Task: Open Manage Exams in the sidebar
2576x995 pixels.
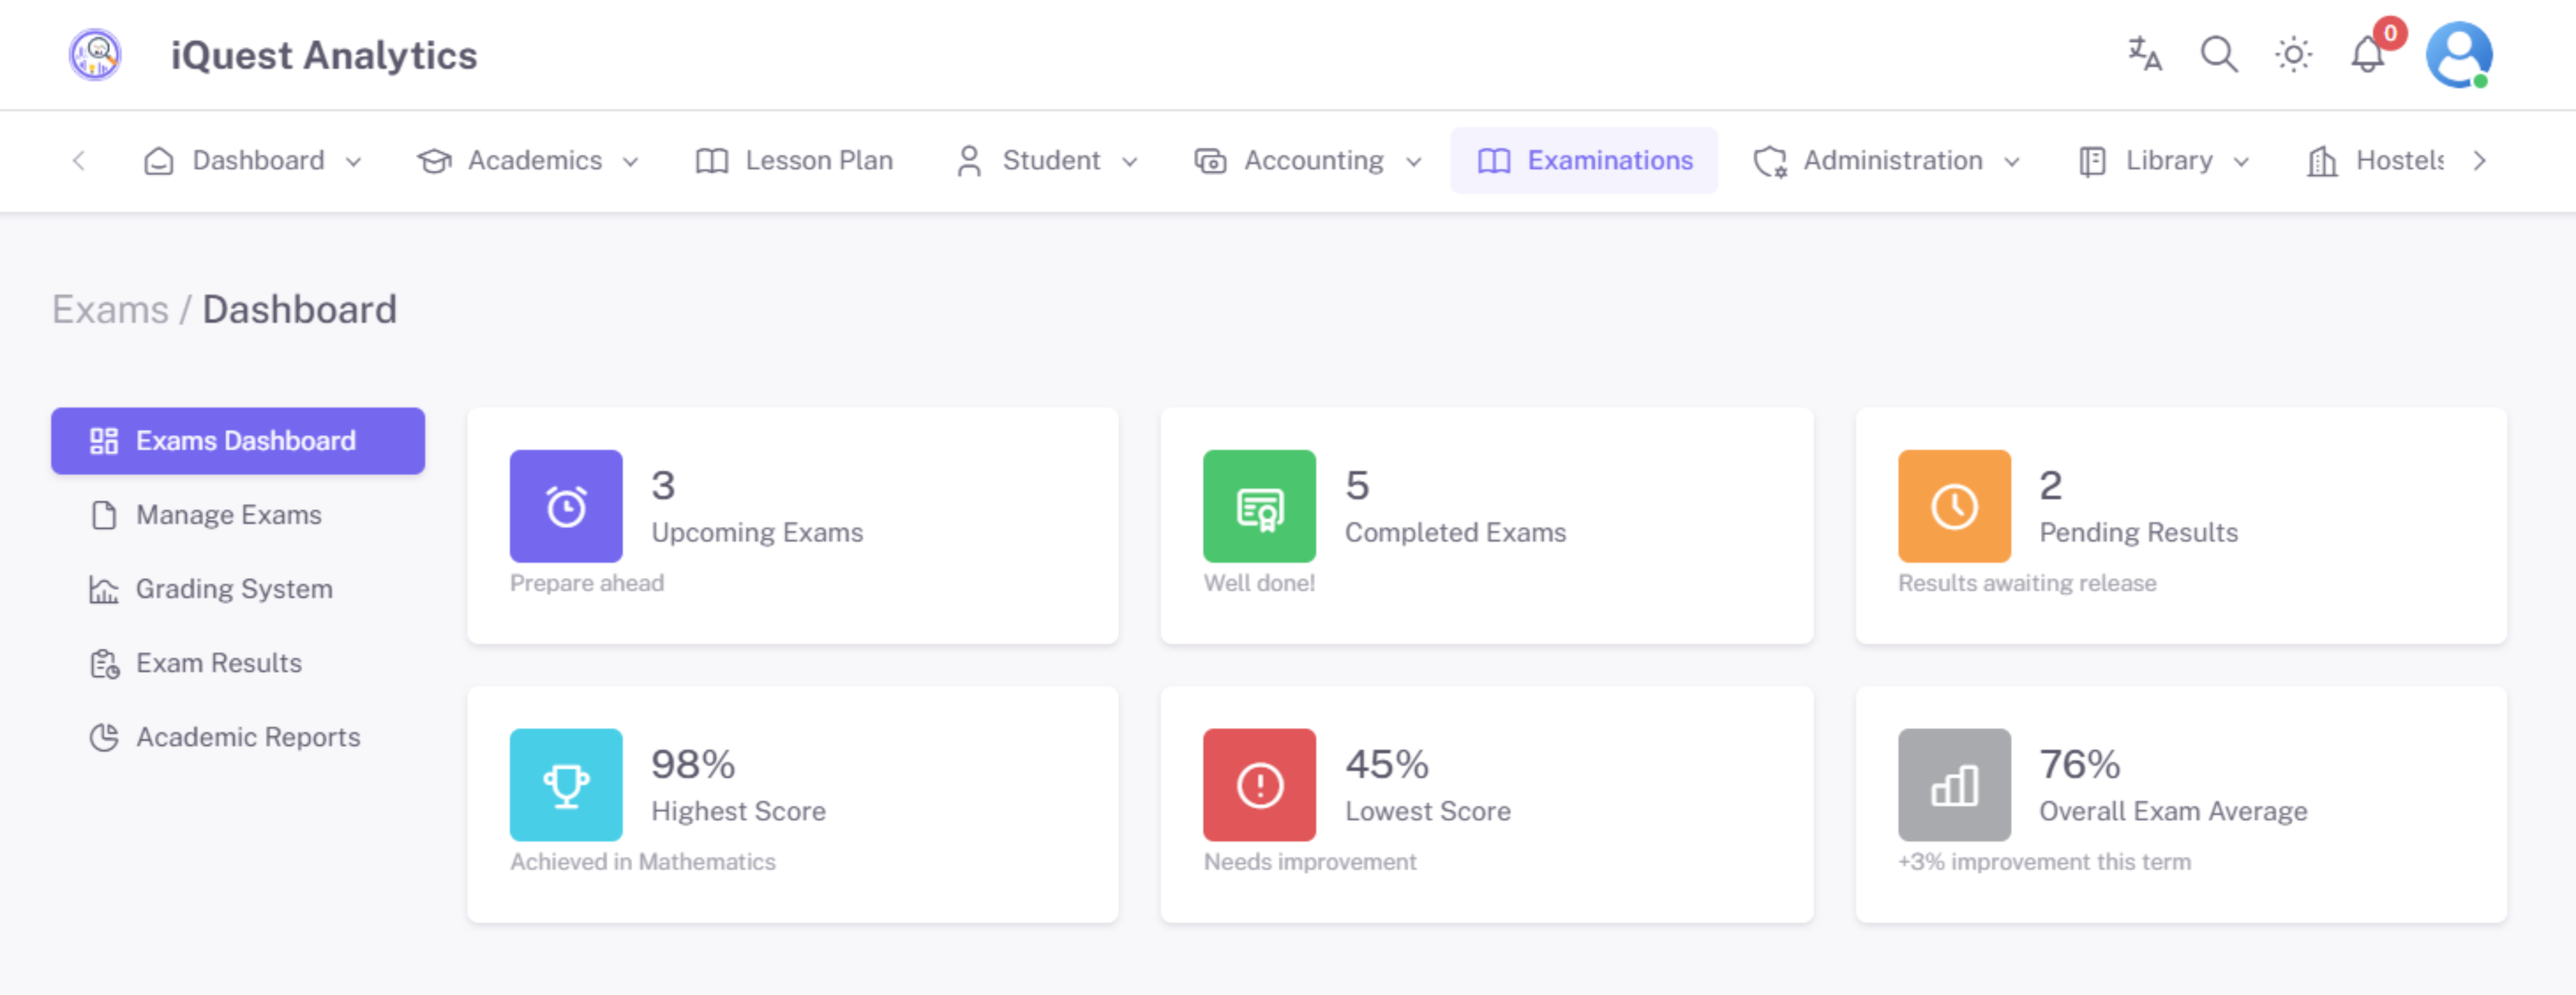Action: [228, 515]
